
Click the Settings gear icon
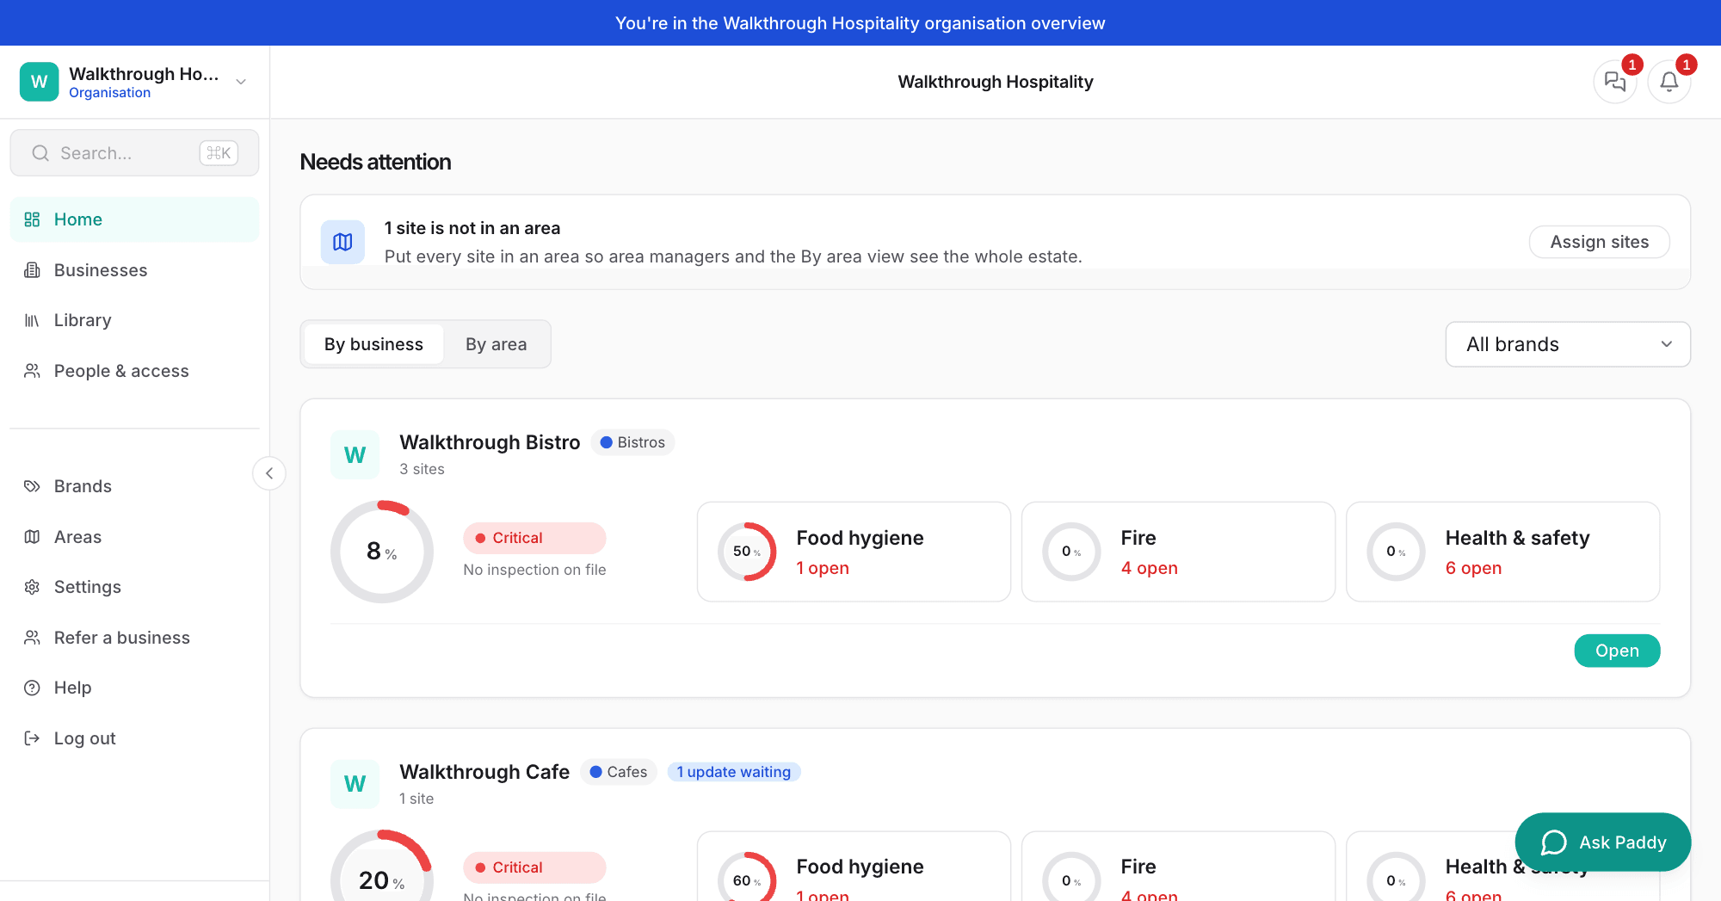tap(32, 587)
